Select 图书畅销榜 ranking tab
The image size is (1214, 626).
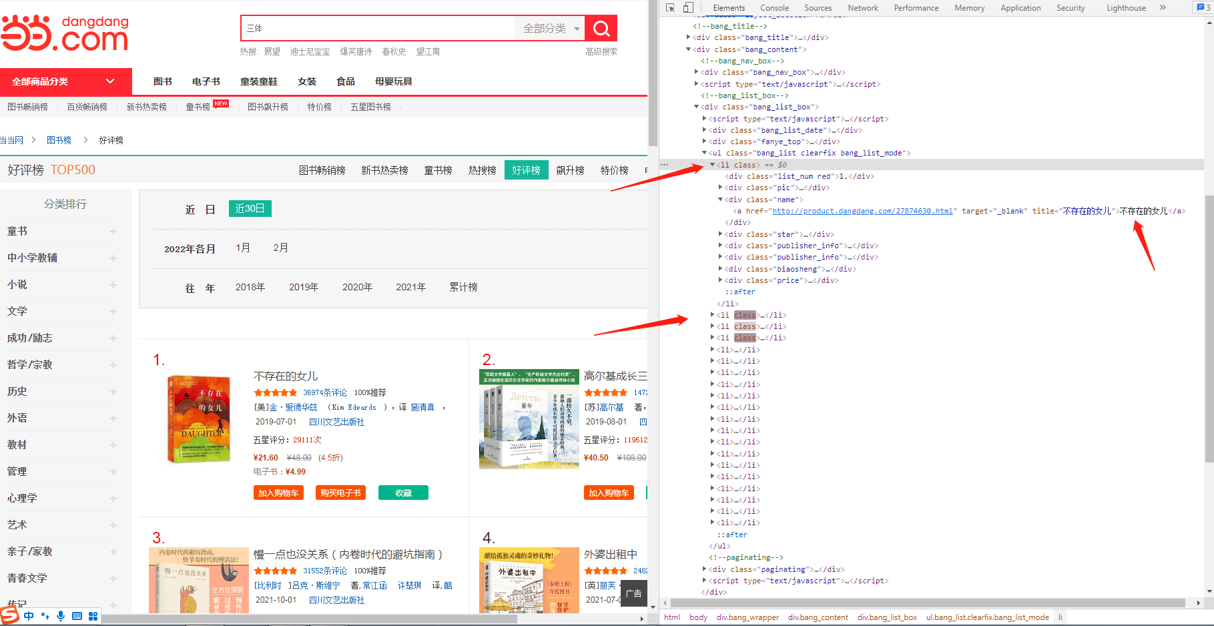322,170
